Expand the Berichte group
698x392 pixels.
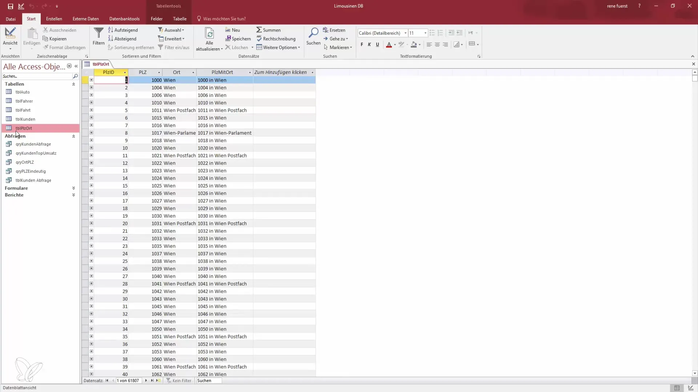73,195
